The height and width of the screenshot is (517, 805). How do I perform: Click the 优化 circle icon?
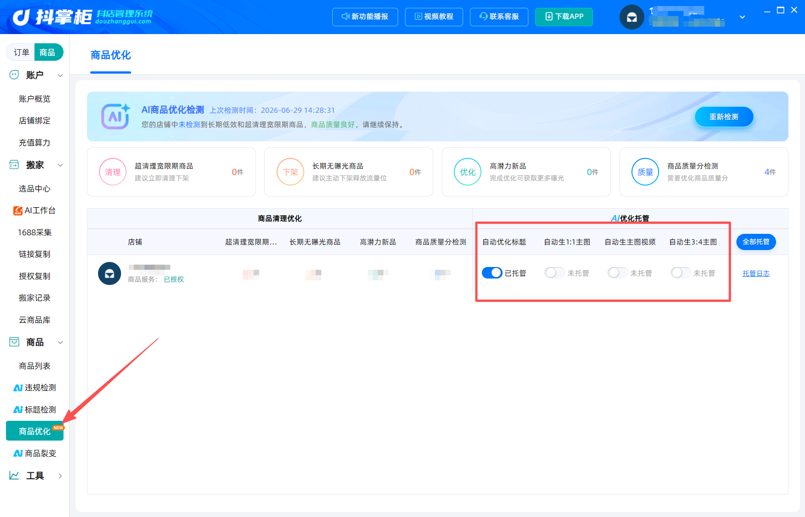click(x=468, y=172)
